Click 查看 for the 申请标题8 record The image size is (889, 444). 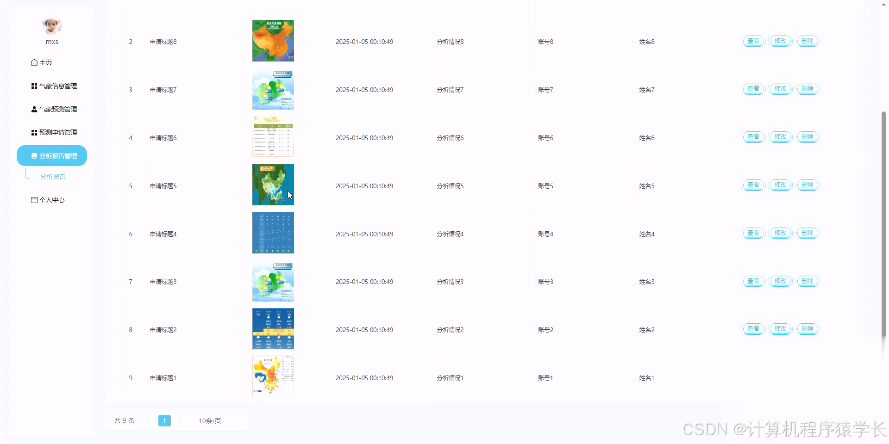pos(753,41)
